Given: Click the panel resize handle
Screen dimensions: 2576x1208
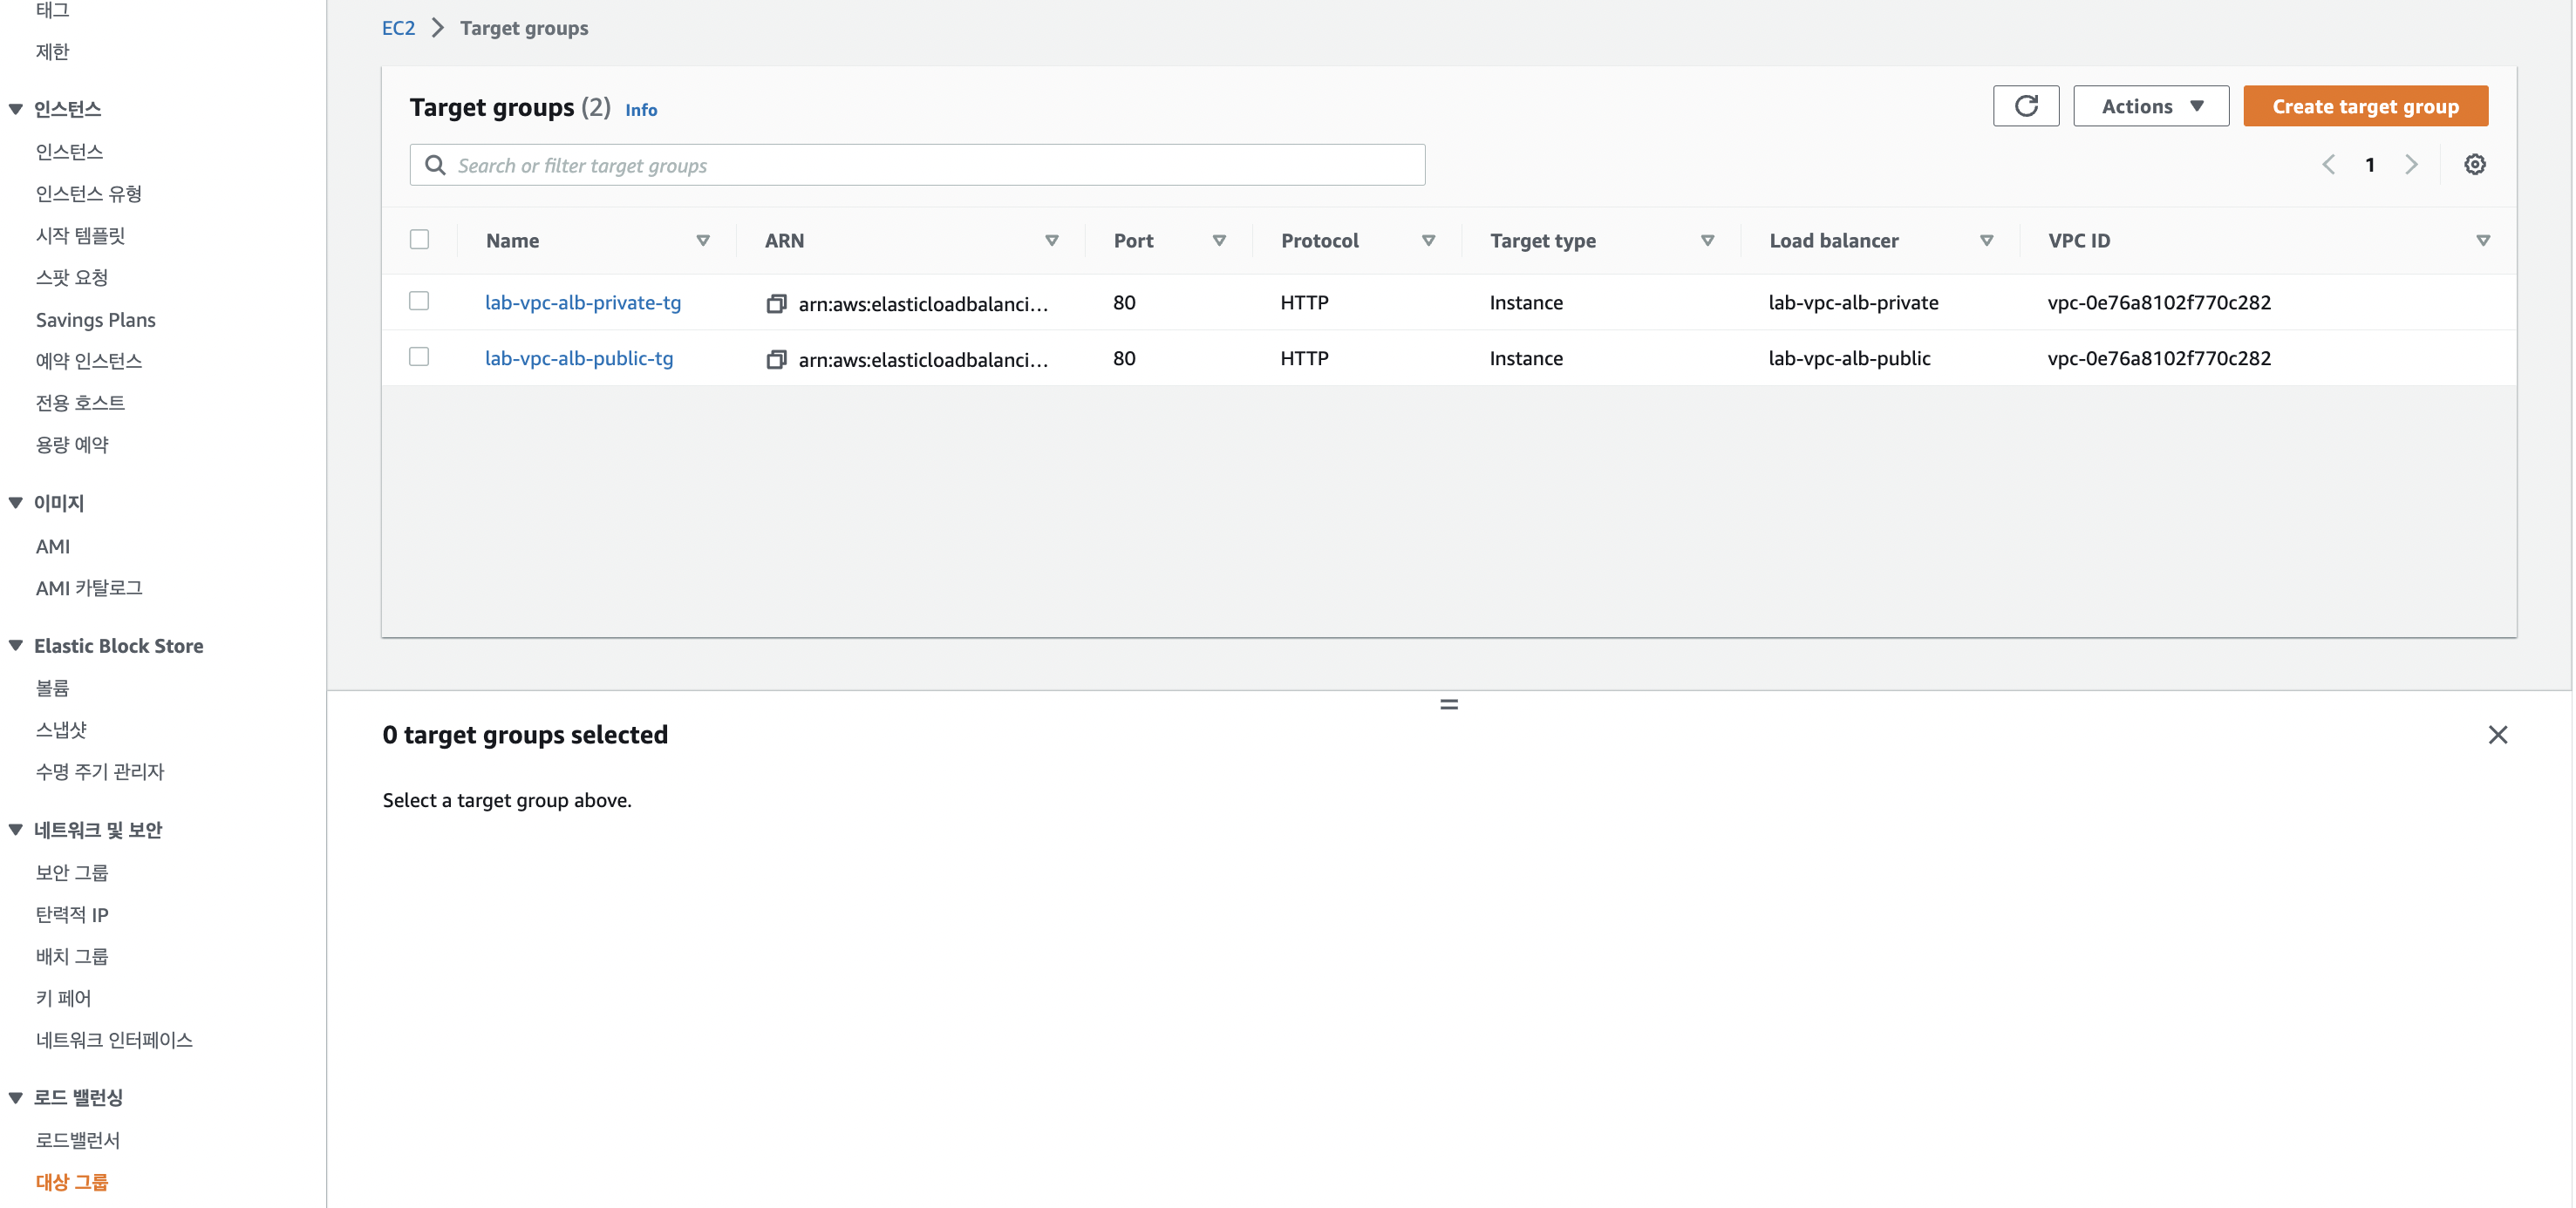Looking at the screenshot, I should (x=1448, y=704).
